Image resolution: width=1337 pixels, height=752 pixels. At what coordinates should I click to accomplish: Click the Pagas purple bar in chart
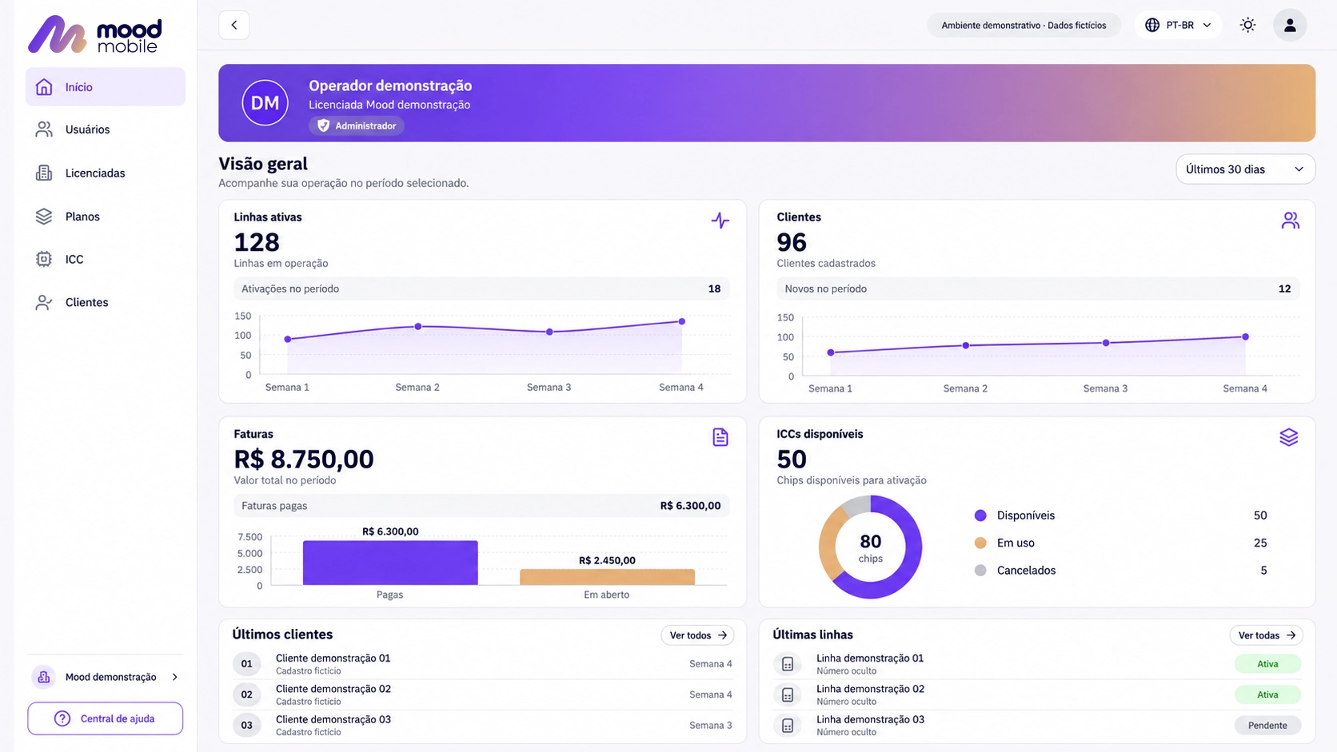[390, 563]
